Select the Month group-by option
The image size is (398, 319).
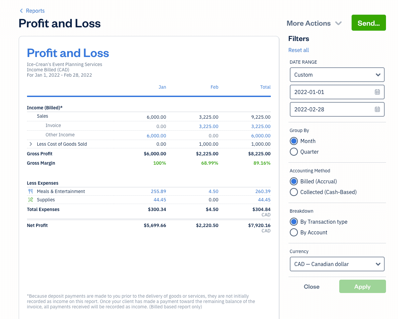point(294,141)
